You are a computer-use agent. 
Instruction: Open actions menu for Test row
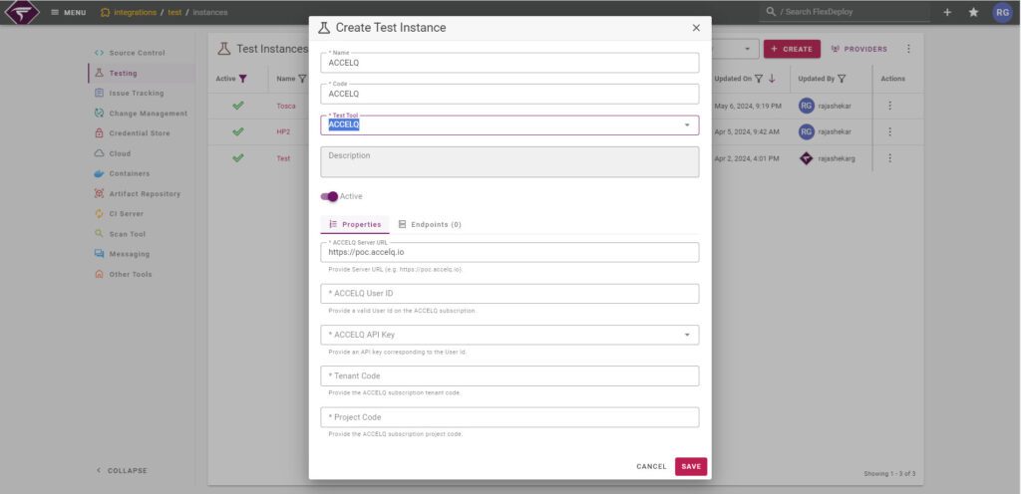point(890,158)
